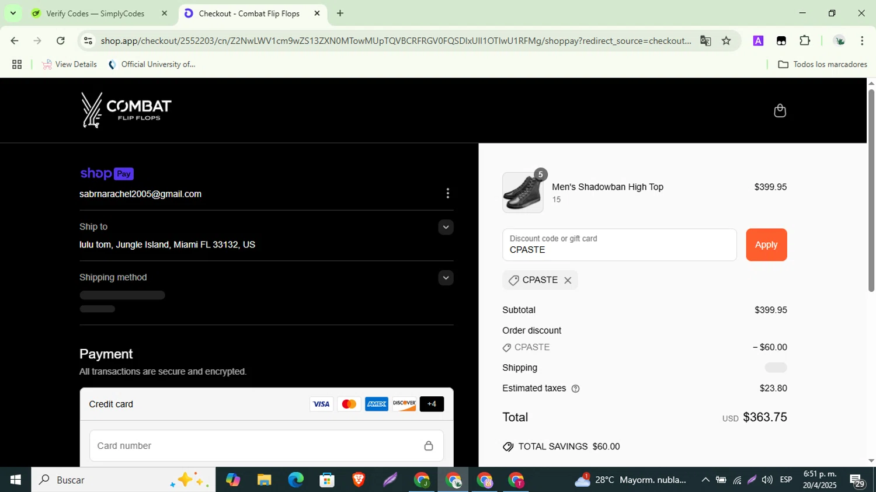Click the weather widget showing 28°C
This screenshot has height=492, width=876.
(631, 480)
